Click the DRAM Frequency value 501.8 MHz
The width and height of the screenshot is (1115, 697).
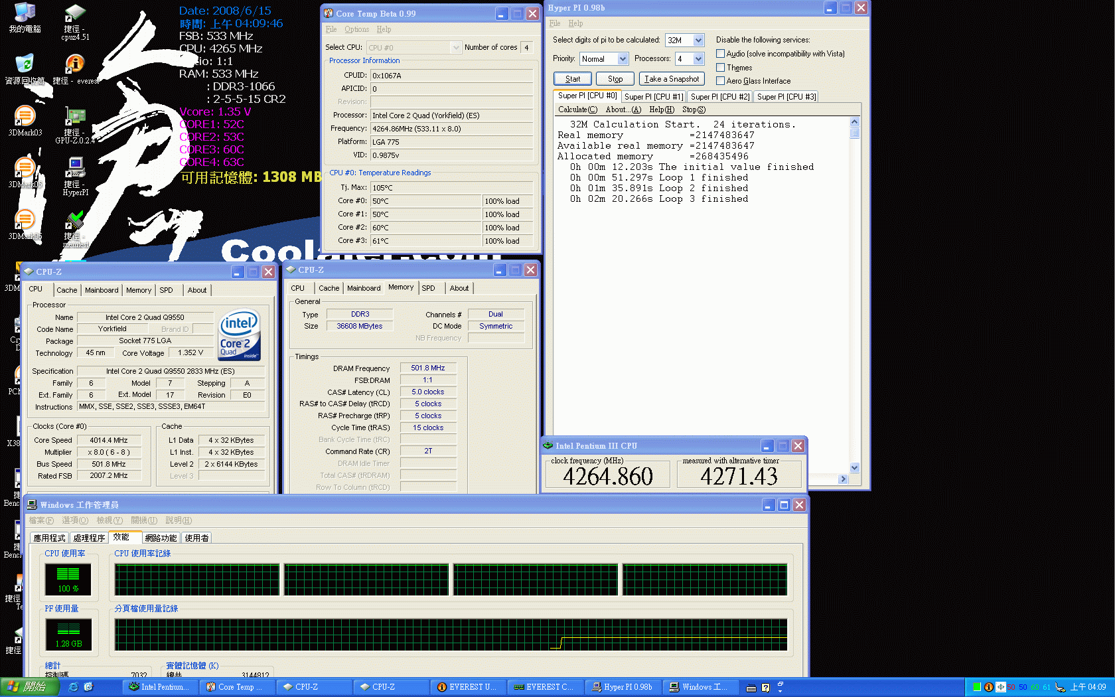click(428, 368)
